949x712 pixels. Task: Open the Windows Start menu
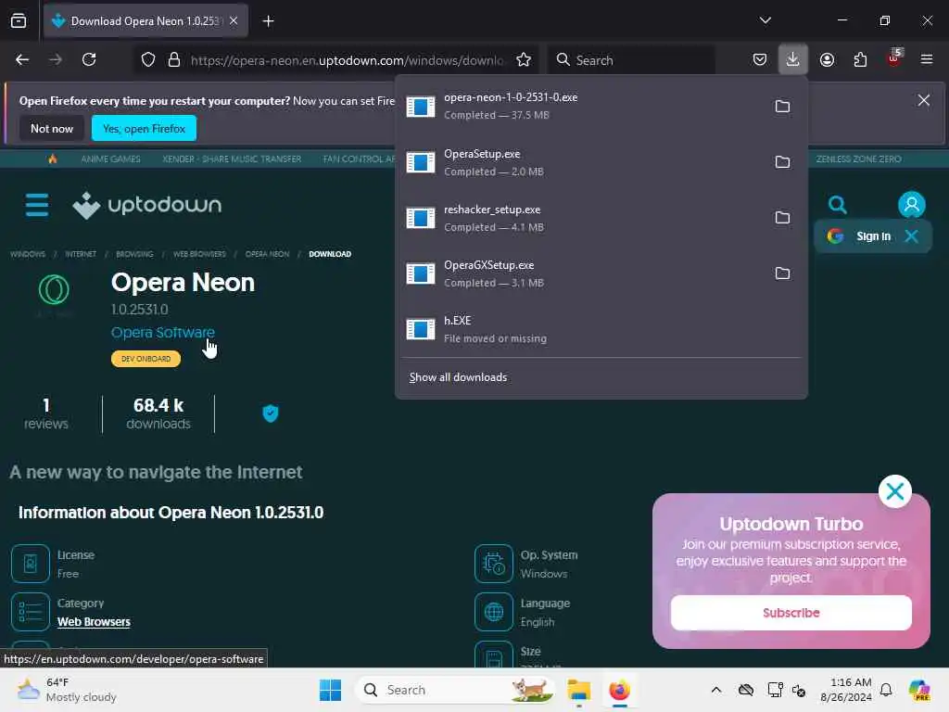[331, 690]
